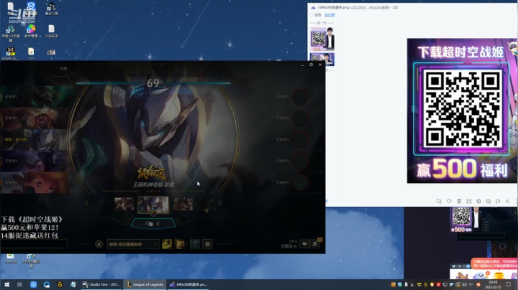Screen dimensions: 518x290
Task: Select fourth teammate champion slot
Action: click(x=35, y=161)
